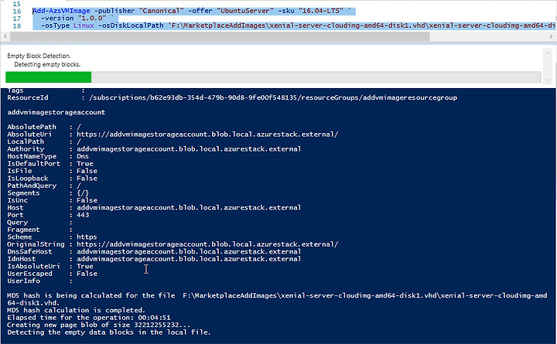Click the Host row's hostname value
This screenshot has width=557, height=344.
coord(189,208)
